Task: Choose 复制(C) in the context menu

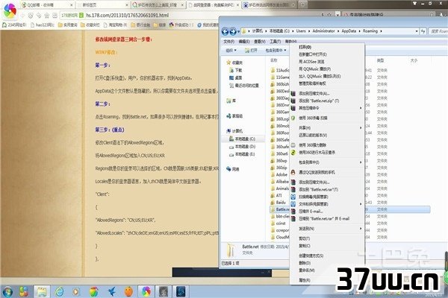Action: 305,246
